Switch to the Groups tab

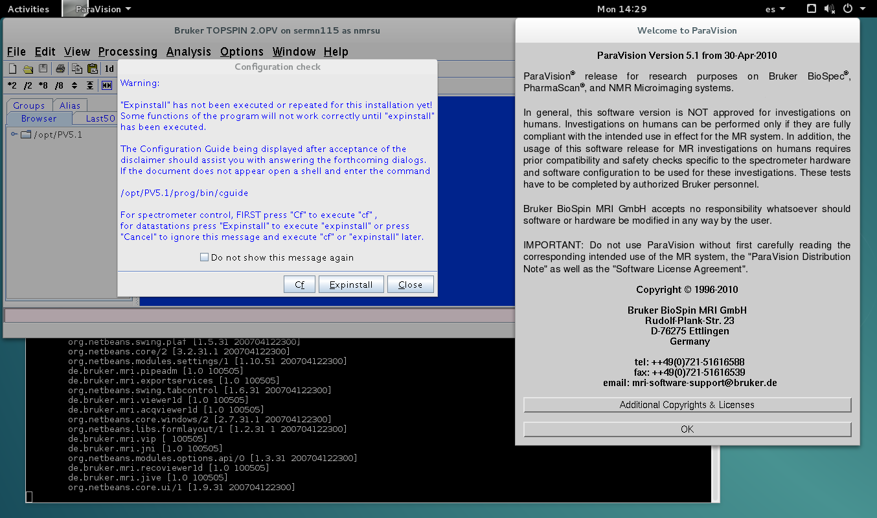[29, 105]
